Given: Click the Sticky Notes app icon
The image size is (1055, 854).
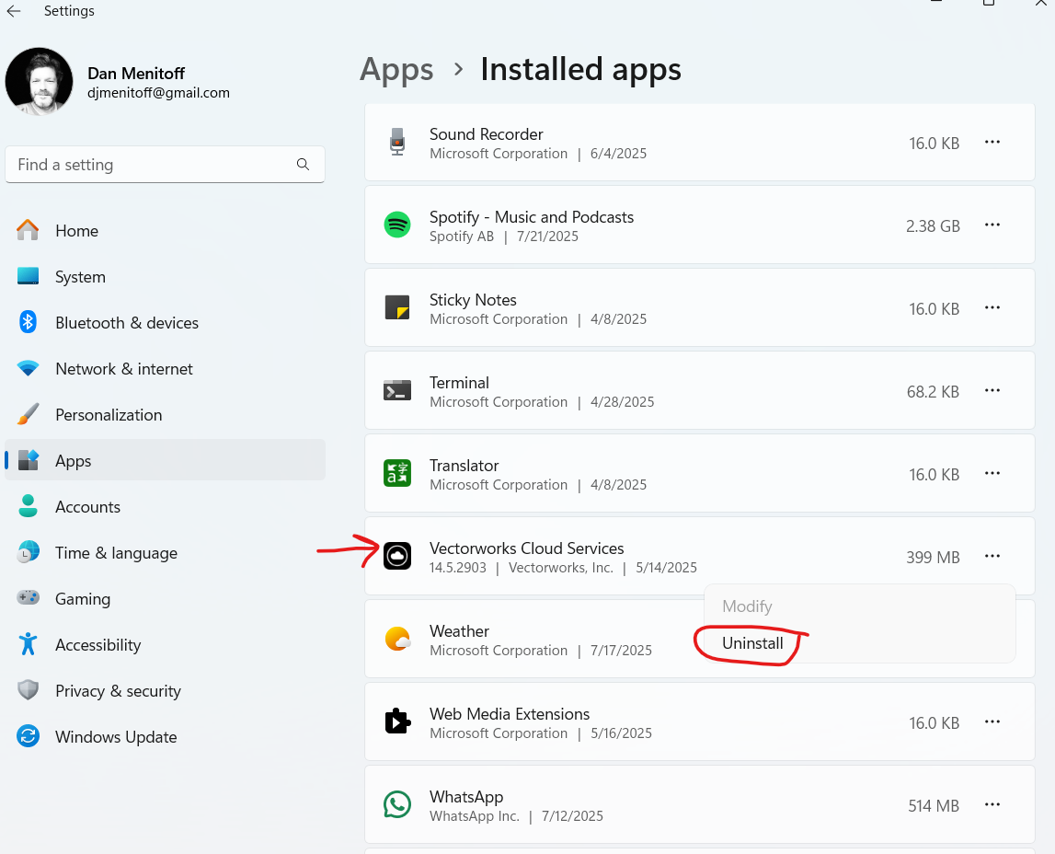Looking at the screenshot, I should pos(397,308).
